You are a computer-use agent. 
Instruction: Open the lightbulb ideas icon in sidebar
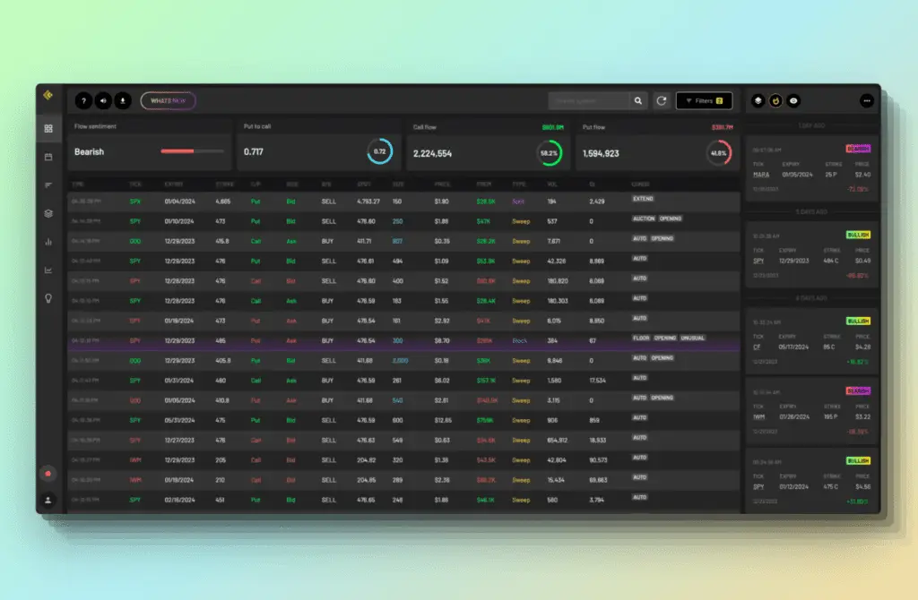48,298
